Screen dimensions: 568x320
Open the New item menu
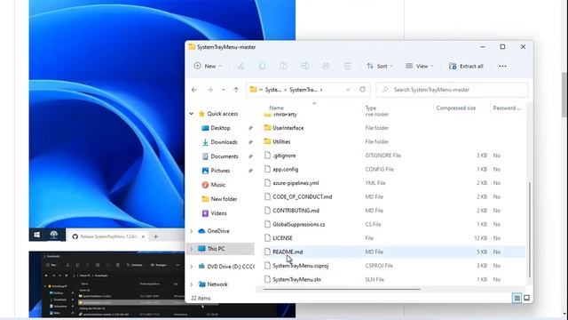(x=208, y=66)
